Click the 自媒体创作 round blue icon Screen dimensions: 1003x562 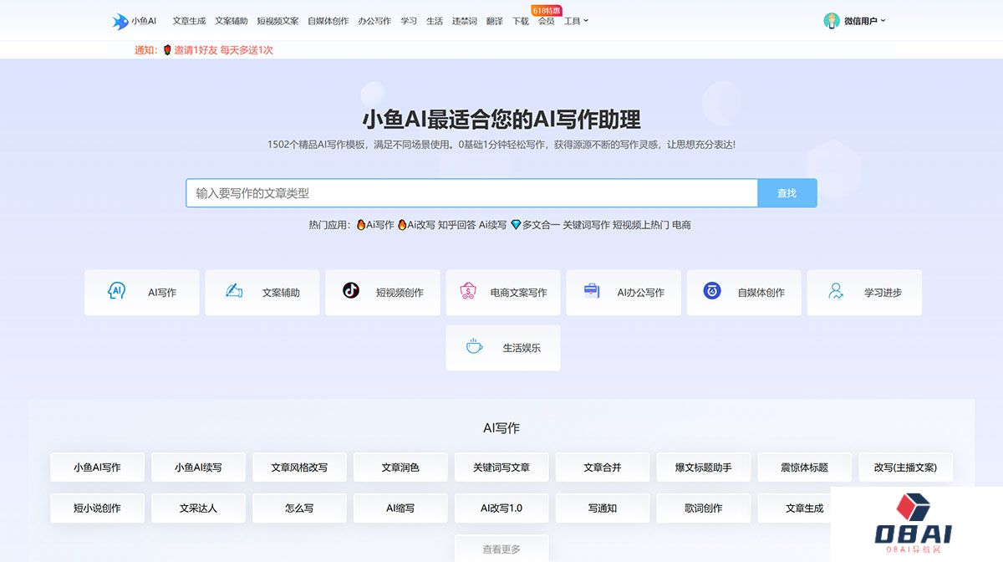pyautogui.click(x=712, y=292)
